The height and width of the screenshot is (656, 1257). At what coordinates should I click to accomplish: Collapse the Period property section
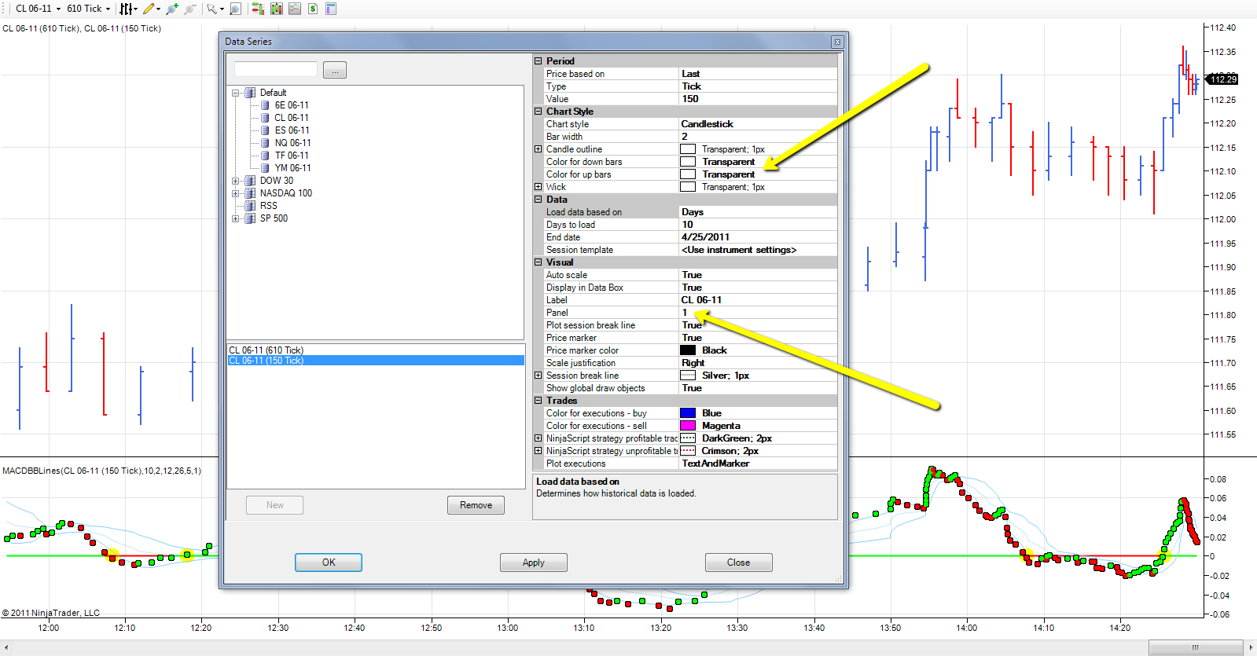point(538,61)
